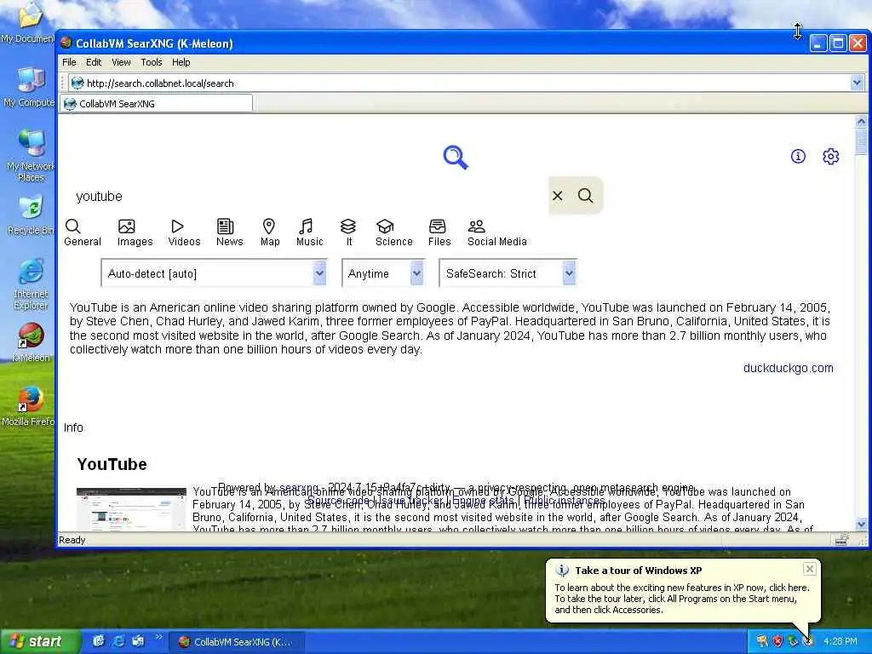Click the Windows XP tour balloon text
872x654 pixels.
coord(682,599)
